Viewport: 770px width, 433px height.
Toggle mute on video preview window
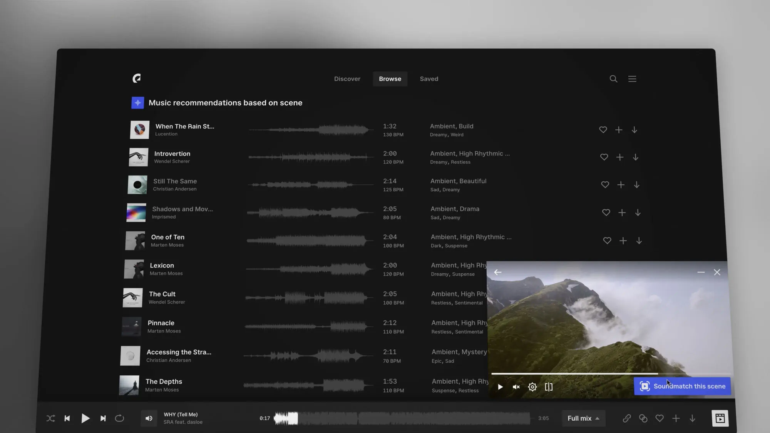pos(516,387)
